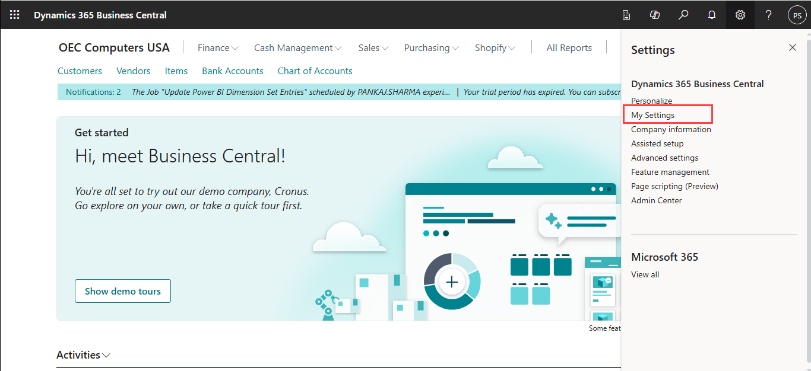Open the All Reports menu item
Image resolution: width=811 pixels, height=371 pixels.
pos(569,48)
